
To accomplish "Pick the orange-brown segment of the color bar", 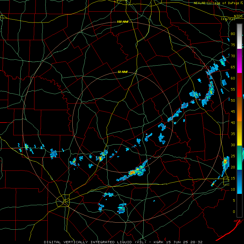I will 239,109.
